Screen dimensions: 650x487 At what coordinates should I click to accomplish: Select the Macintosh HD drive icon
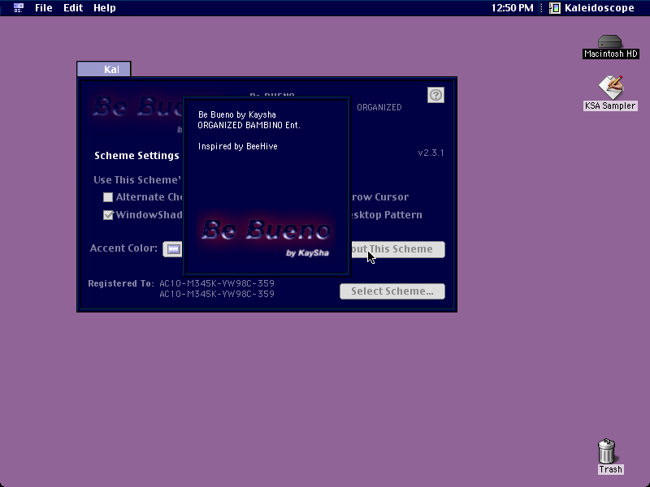coord(610,46)
